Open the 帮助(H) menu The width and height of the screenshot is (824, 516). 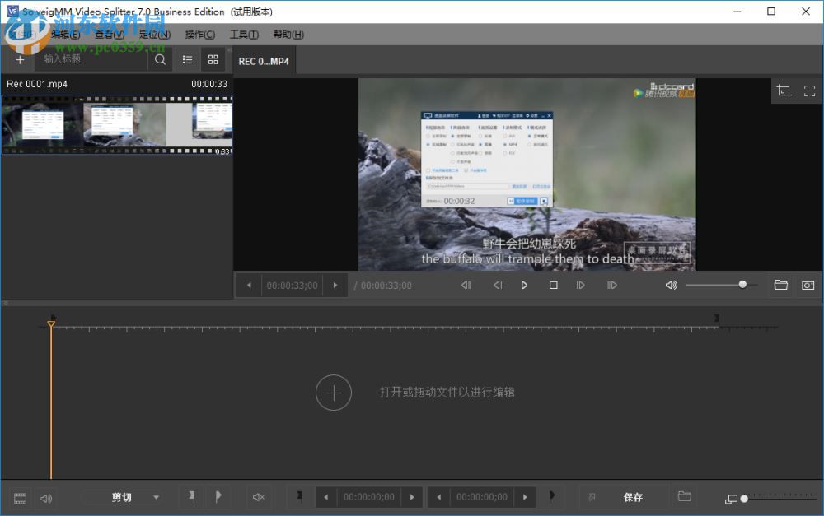(288, 34)
